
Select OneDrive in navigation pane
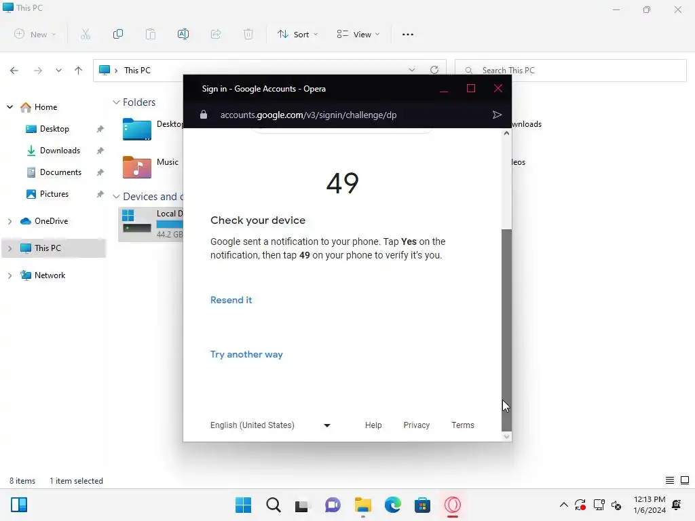pos(51,221)
